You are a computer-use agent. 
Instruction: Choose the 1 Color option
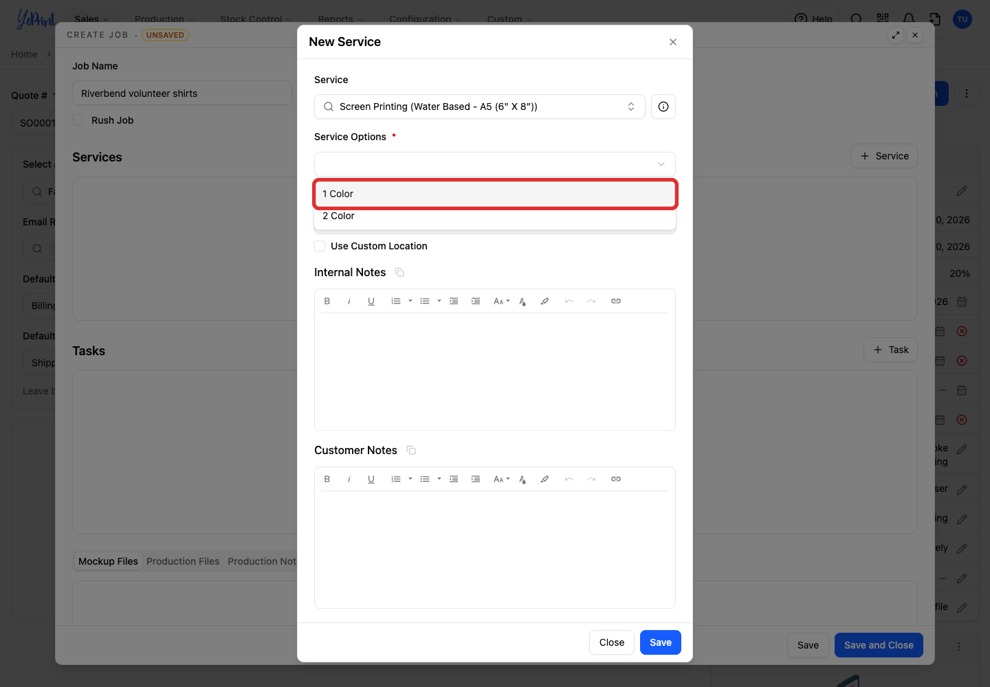pos(495,194)
